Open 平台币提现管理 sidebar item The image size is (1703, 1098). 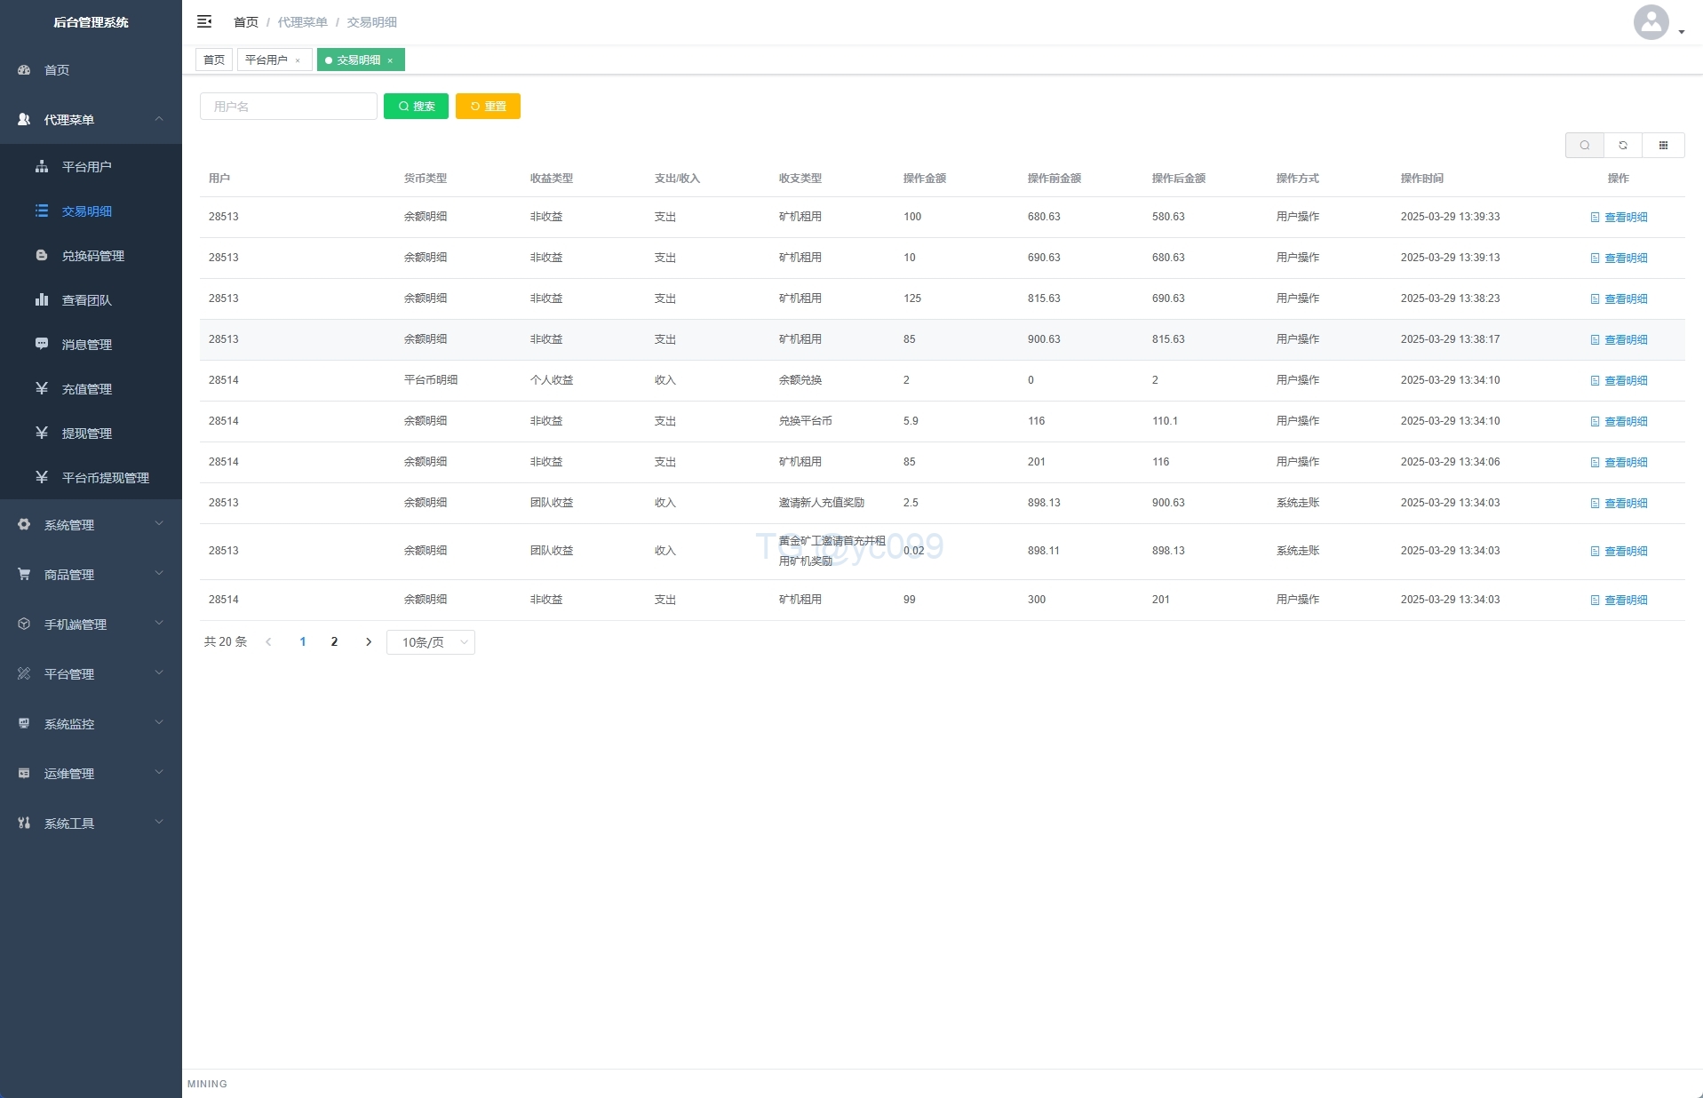[105, 478]
